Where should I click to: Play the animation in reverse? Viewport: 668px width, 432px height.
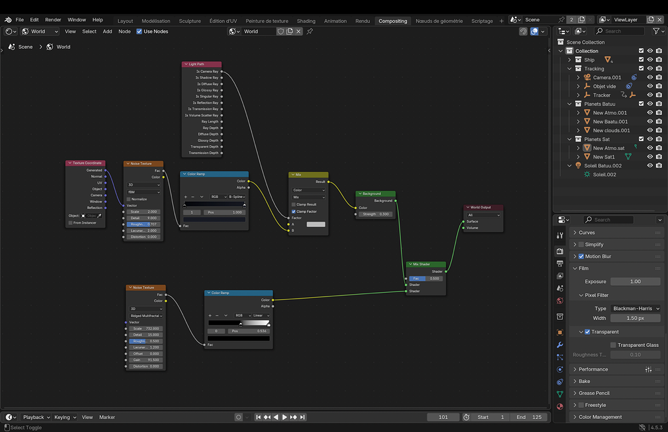(x=276, y=417)
